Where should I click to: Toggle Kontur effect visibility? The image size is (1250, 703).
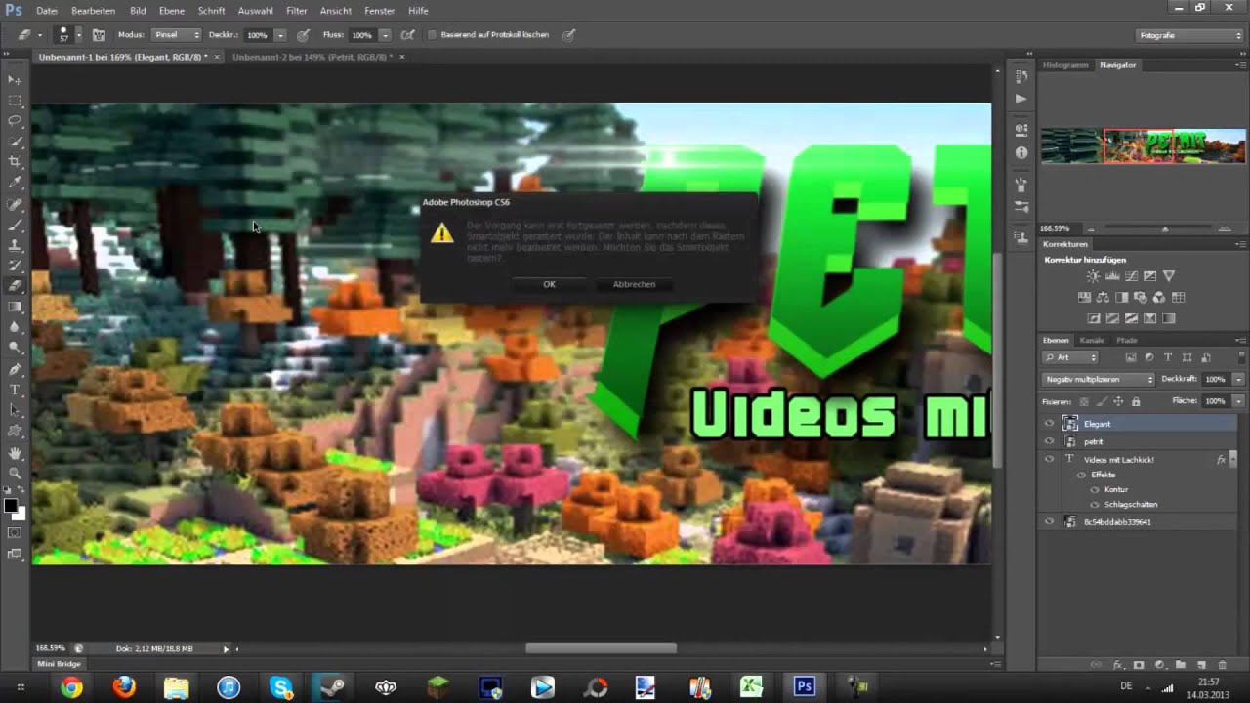(1095, 489)
